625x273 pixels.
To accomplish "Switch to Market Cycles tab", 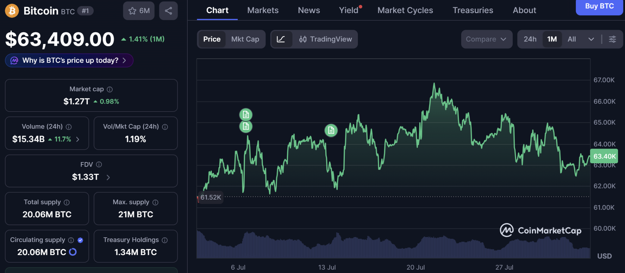I will coord(405,10).
